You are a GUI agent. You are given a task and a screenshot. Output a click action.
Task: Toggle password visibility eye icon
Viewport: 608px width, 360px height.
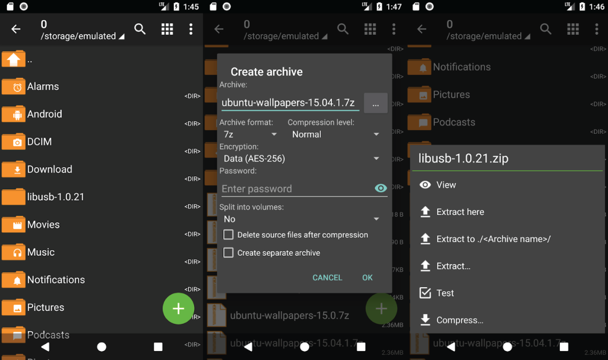point(381,188)
